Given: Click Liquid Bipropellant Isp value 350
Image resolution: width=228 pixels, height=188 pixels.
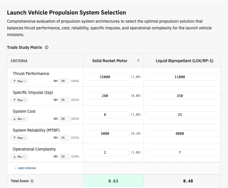Looking at the screenshot, I should pyautogui.click(x=182, y=96).
